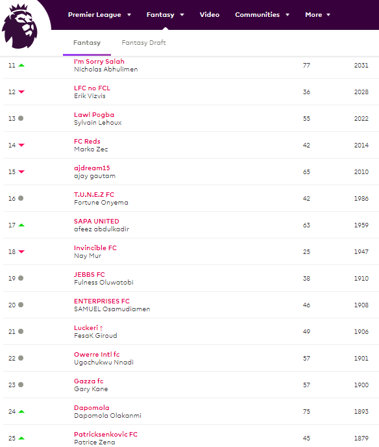Image resolution: width=379 pixels, height=447 pixels.
Task: Click grey unchanged dot at rank 13
Action: tap(21, 118)
